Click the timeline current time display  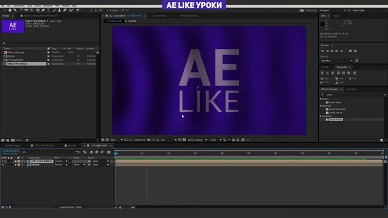11,151
